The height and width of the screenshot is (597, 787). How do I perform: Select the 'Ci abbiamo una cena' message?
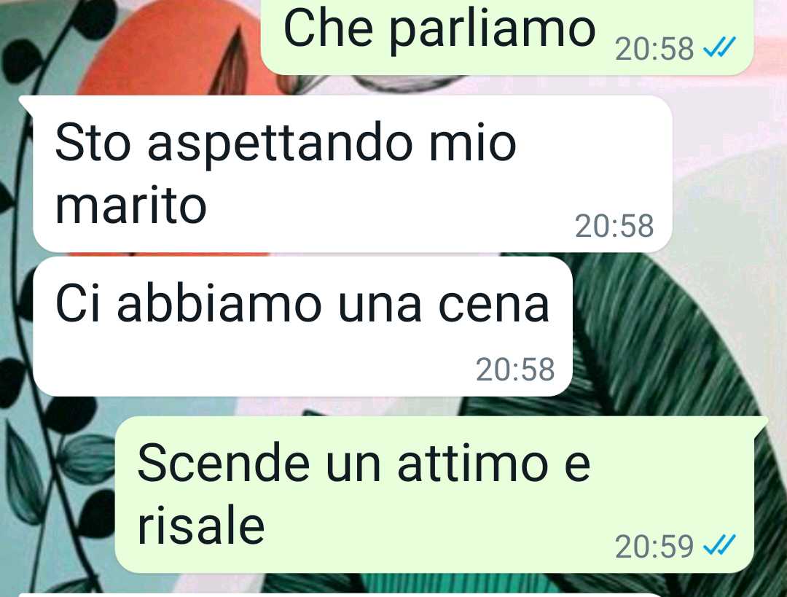302,327
